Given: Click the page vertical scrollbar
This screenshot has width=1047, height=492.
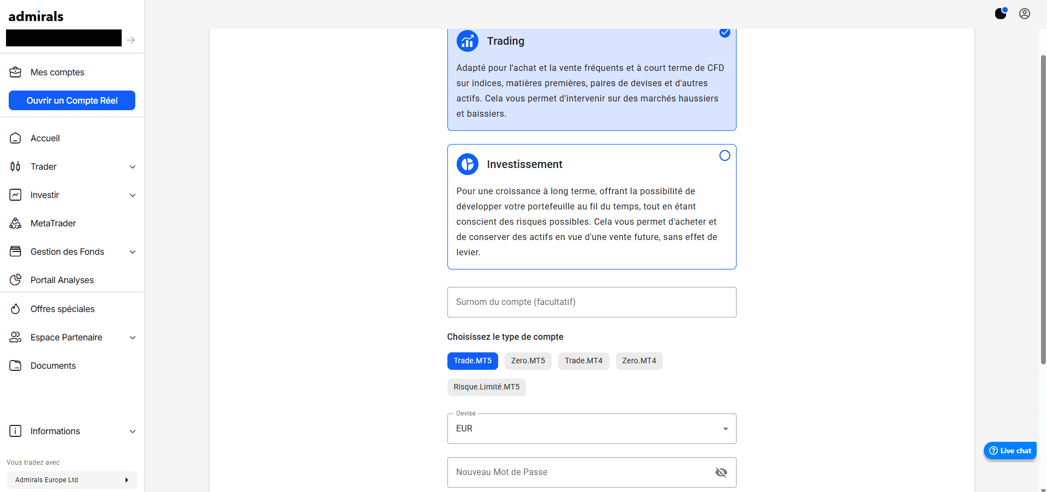Looking at the screenshot, I should pos(1043,209).
